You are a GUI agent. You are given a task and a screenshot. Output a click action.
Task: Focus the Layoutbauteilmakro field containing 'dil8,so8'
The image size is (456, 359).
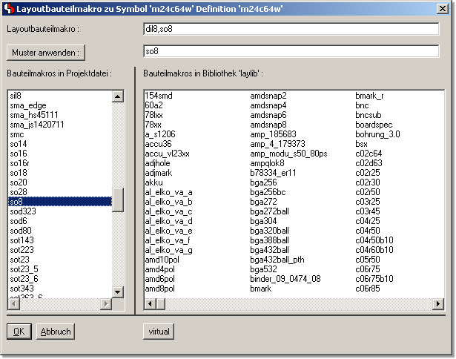tap(291, 29)
